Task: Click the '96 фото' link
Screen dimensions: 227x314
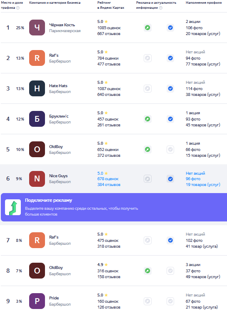Action: click(193, 179)
